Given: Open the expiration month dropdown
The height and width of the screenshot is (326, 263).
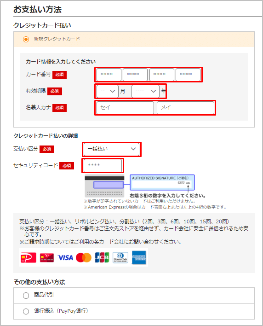Looking at the screenshot, I should pyautogui.click(x=107, y=91).
